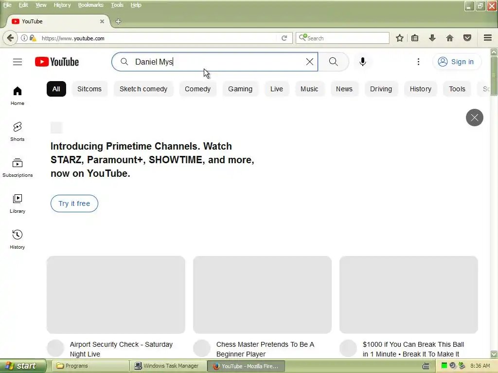Open thumbnail of Chess Master video

coord(262,295)
